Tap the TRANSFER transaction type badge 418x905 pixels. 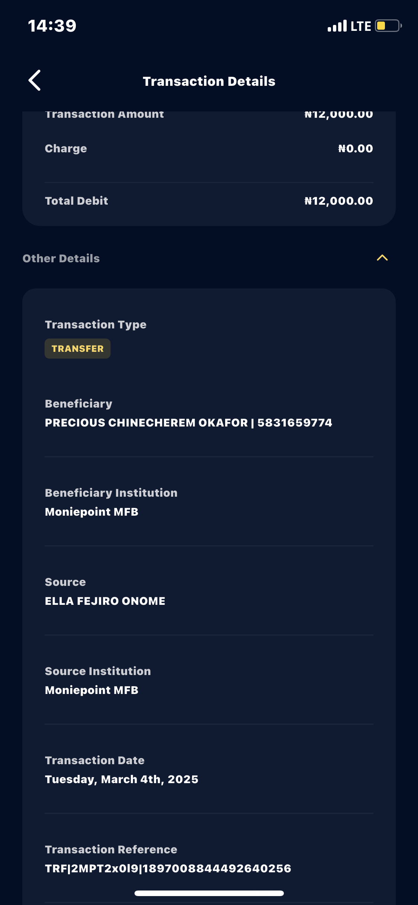77,348
